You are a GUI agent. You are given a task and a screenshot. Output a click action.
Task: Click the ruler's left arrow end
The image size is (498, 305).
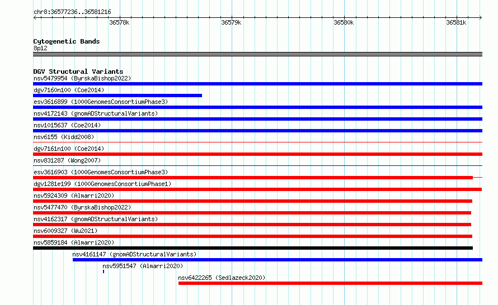pyautogui.click(x=35, y=18)
